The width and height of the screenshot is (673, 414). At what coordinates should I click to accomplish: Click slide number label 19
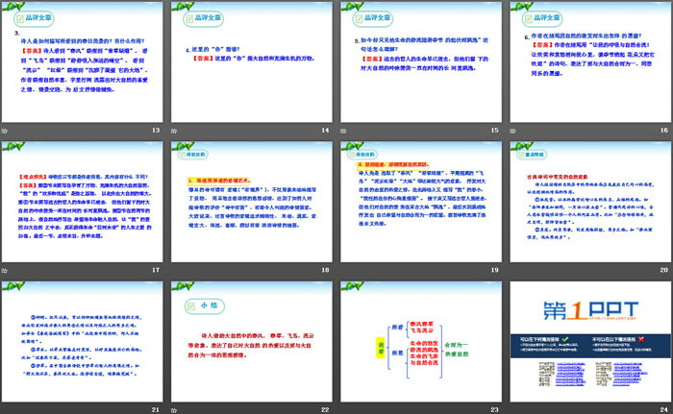[494, 270]
